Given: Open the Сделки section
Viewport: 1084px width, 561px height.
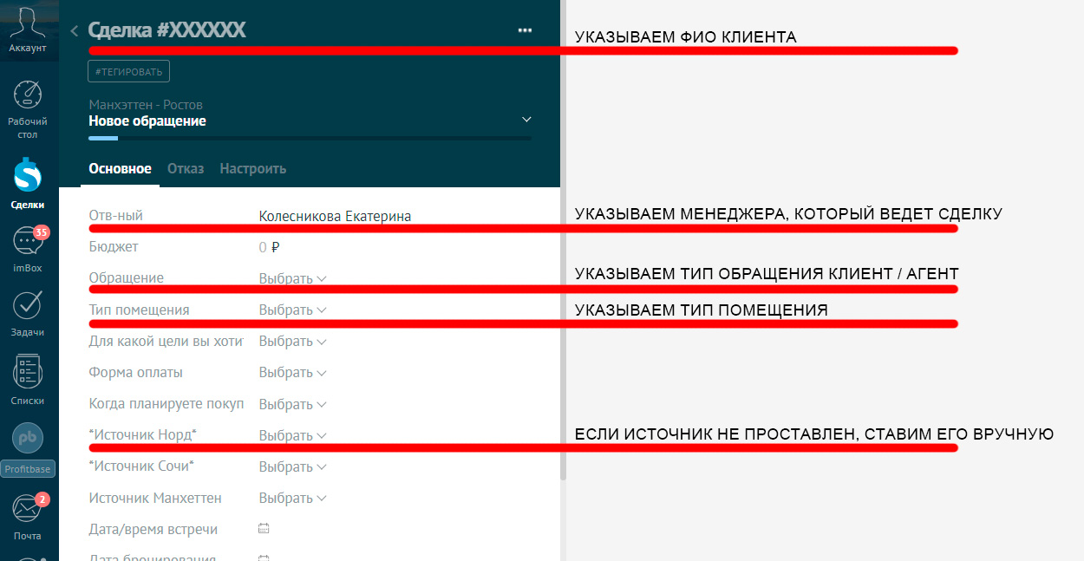Looking at the screenshot, I should pyautogui.click(x=28, y=184).
